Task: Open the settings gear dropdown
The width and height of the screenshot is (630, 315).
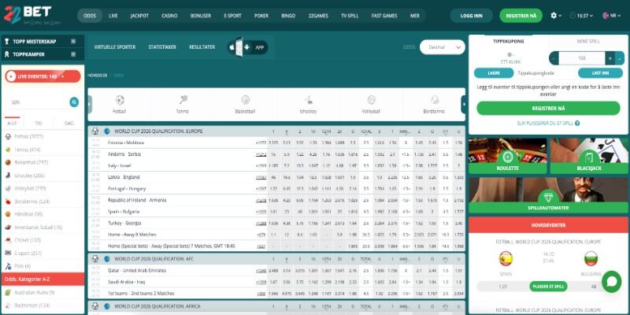Action: pos(556,15)
